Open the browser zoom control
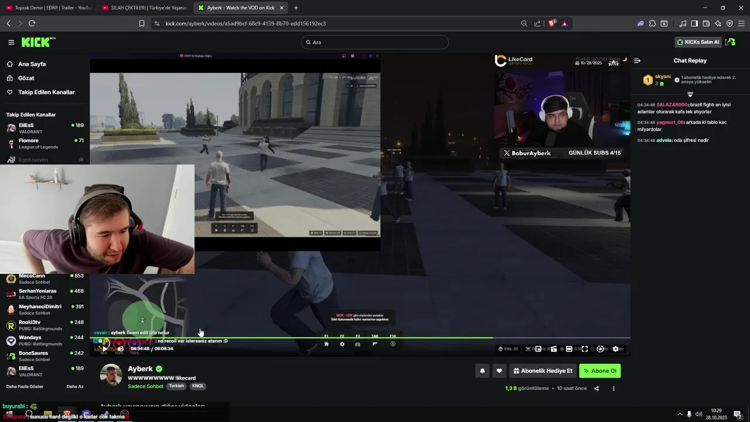This screenshot has height=422, width=750. pyautogui.click(x=524, y=23)
